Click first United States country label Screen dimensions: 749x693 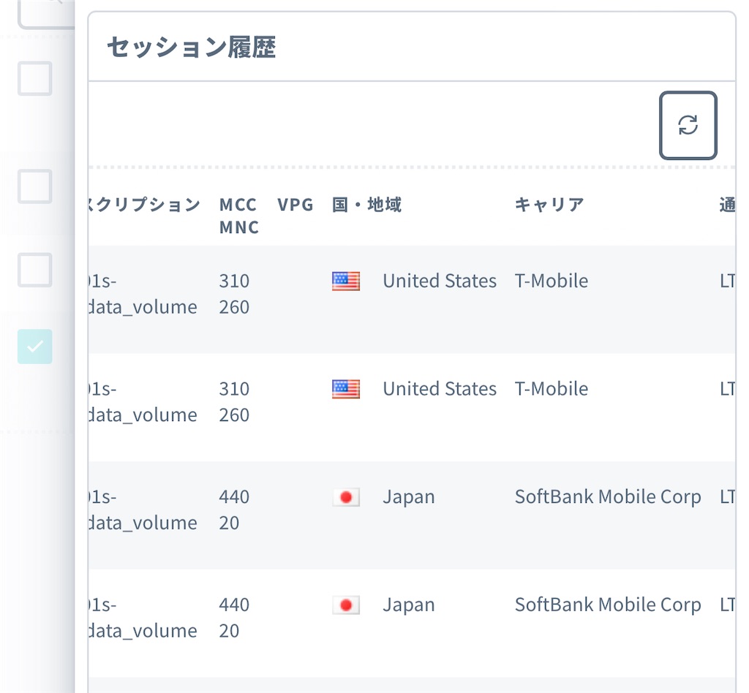(440, 281)
